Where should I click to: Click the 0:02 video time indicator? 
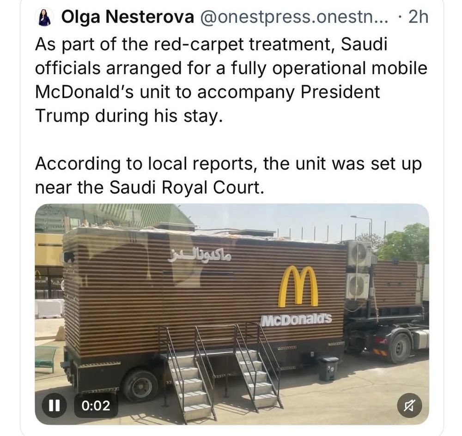[96, 406]
